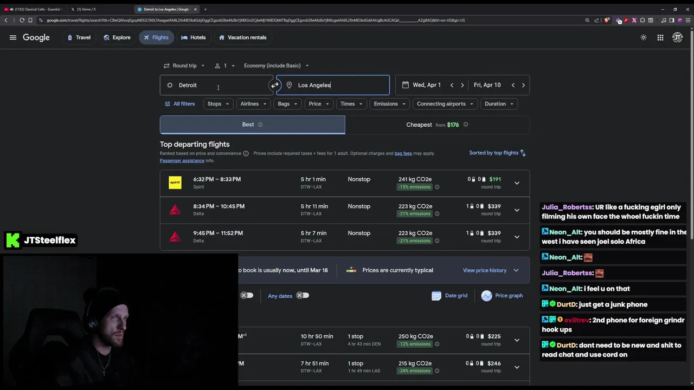This screenshot has width=694, height=390.
Task: Open the bag fees link
Action: click(403, 153)
